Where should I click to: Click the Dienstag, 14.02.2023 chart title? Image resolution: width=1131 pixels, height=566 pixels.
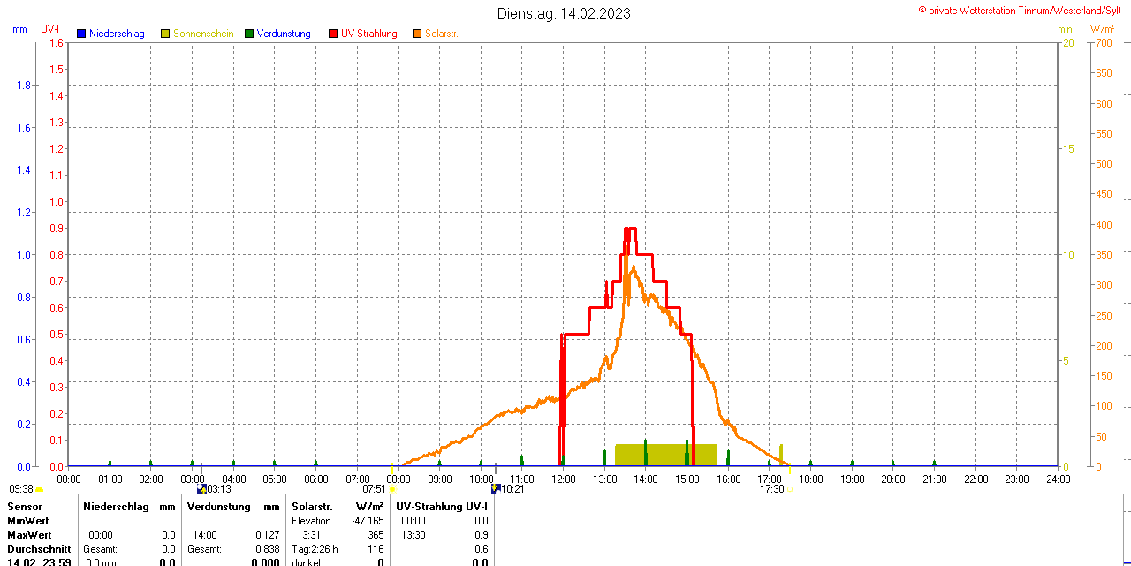(564, 13)
